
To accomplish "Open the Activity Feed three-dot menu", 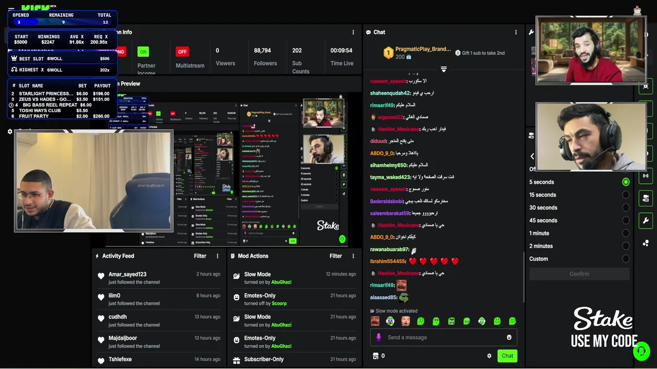I will [217, 256].
